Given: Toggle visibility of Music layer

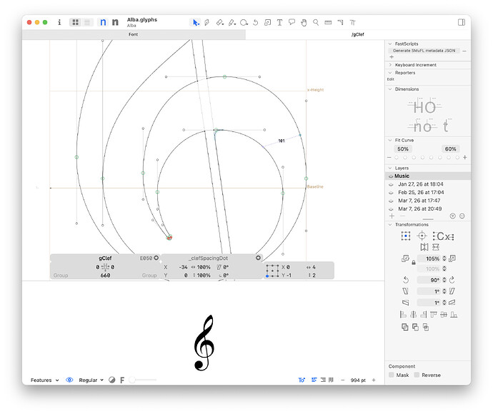Looking at the screenshot, I should [x=391, y=176].
